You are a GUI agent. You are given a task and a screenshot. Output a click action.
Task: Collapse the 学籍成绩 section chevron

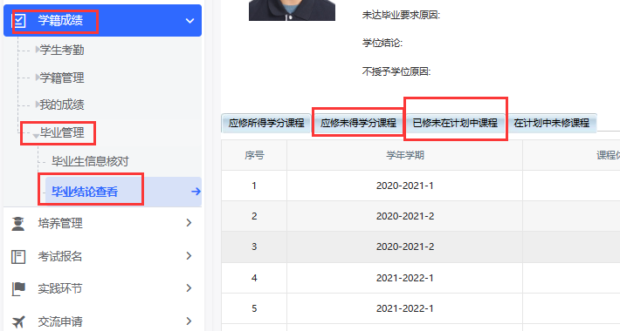[189, 21]
